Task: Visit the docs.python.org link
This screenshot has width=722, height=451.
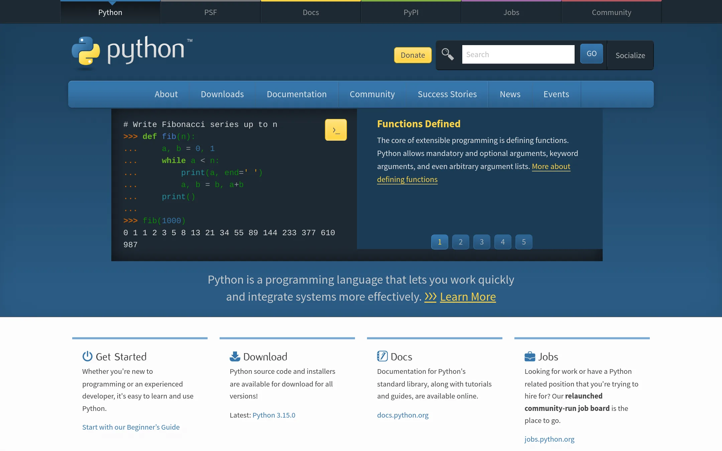Action: (402, 415)
